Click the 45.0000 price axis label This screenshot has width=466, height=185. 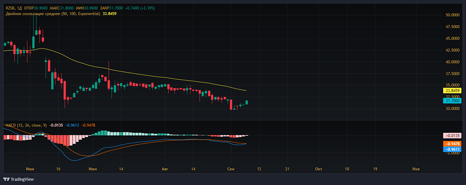(453, 38)
